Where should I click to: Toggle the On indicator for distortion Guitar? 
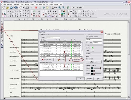click(x=72, y=49)
